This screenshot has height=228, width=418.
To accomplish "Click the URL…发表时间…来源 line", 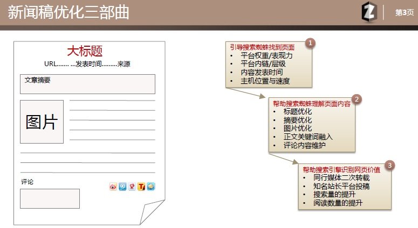I will 87,64.
